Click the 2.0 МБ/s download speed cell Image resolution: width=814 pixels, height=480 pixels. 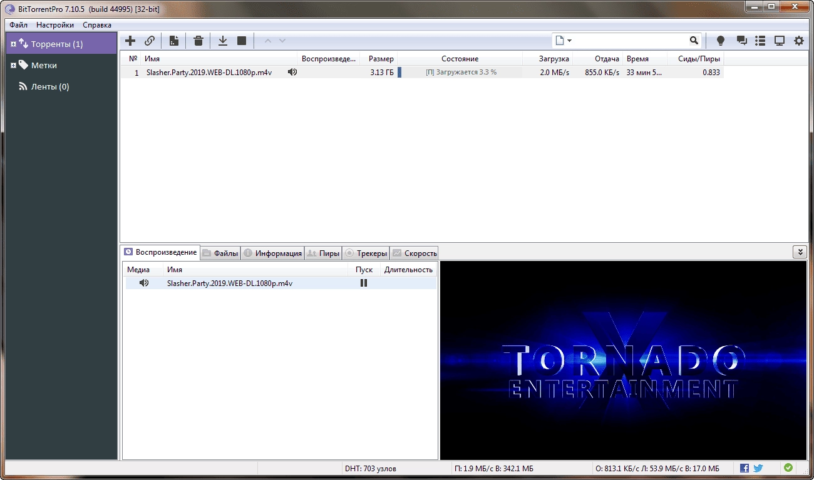pos(555,72)
